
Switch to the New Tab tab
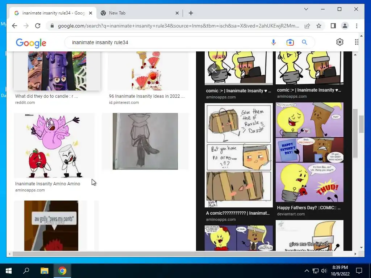point(139,13)
